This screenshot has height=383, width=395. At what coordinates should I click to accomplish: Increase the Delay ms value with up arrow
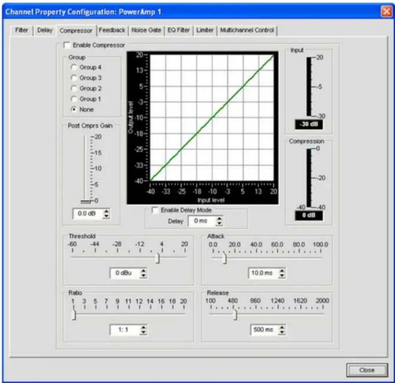tap(219, 219)
